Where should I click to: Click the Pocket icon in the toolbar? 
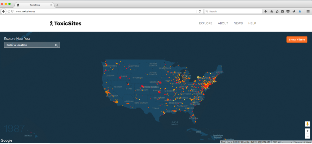click(x=288, y=12)
